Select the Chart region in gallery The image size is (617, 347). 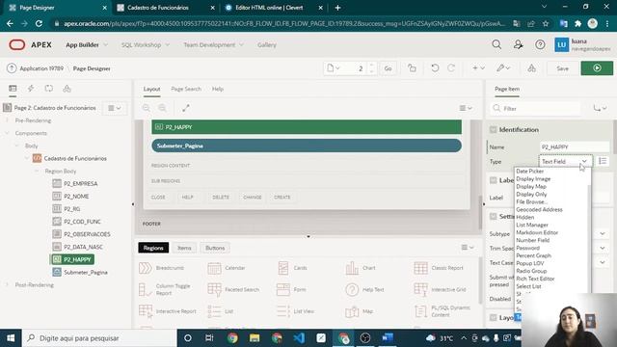[x=361, y=268]
